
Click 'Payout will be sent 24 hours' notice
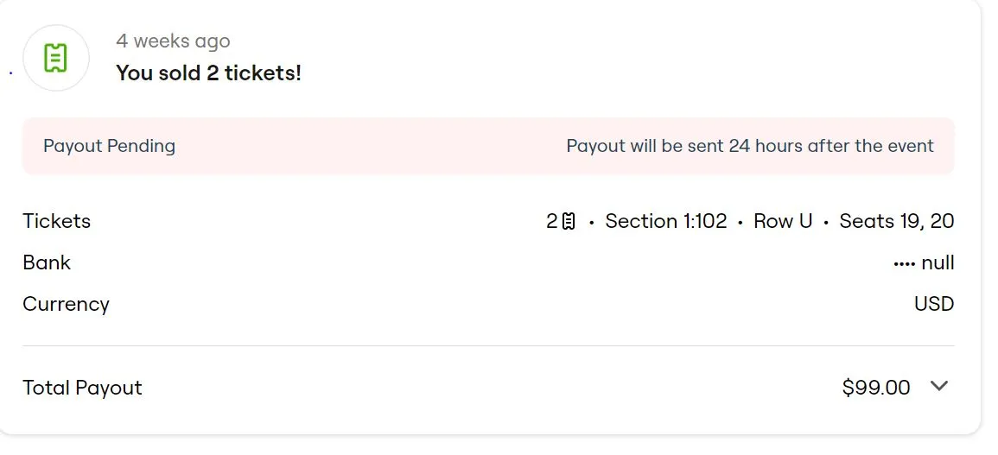pos(749,146)
